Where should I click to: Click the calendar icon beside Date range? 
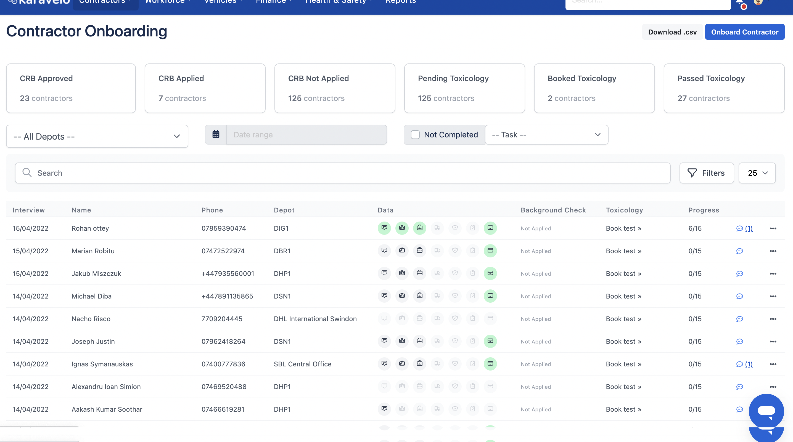216,134
